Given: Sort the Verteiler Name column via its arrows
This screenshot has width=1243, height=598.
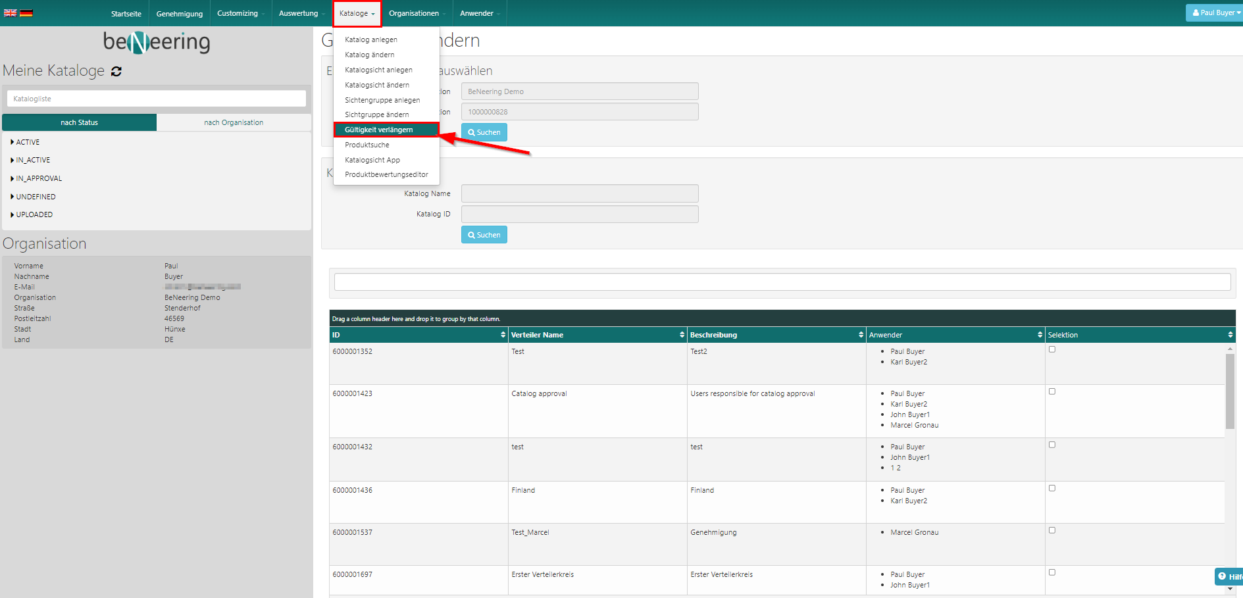Looking at the screenshot, I should pyautogui.click(x=682, y=335).
